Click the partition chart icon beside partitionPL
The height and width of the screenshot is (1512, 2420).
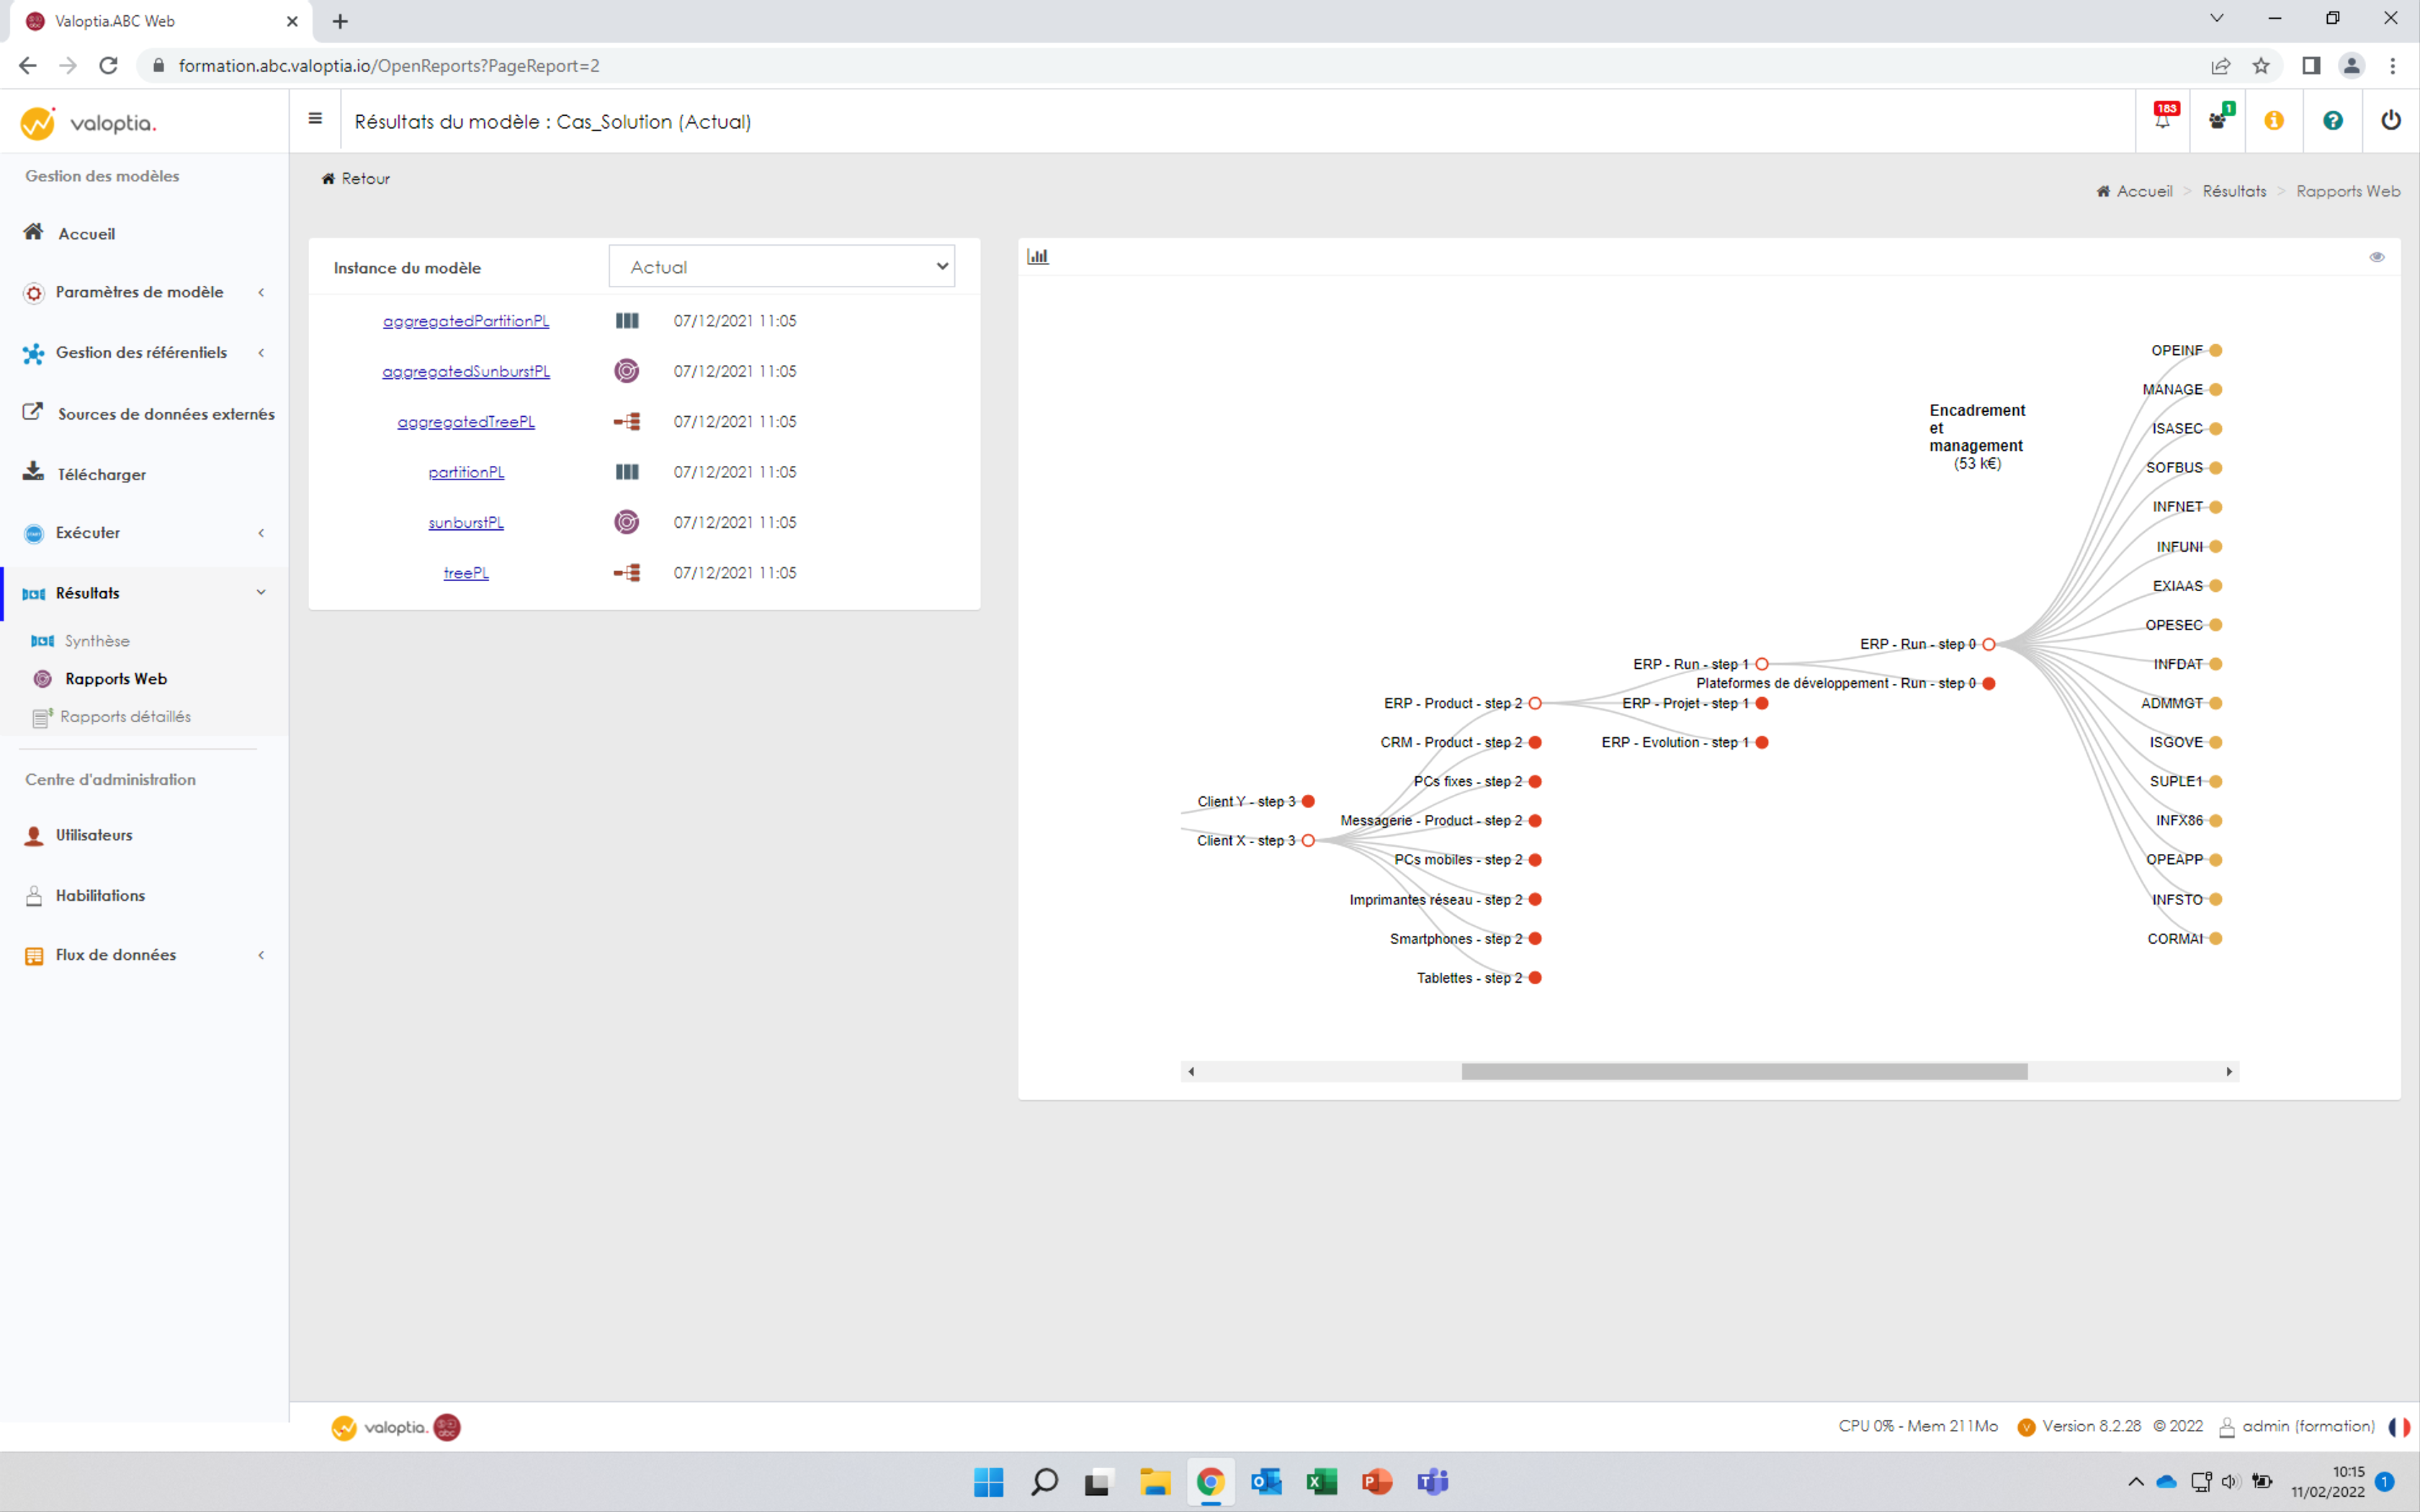(627, 471)
